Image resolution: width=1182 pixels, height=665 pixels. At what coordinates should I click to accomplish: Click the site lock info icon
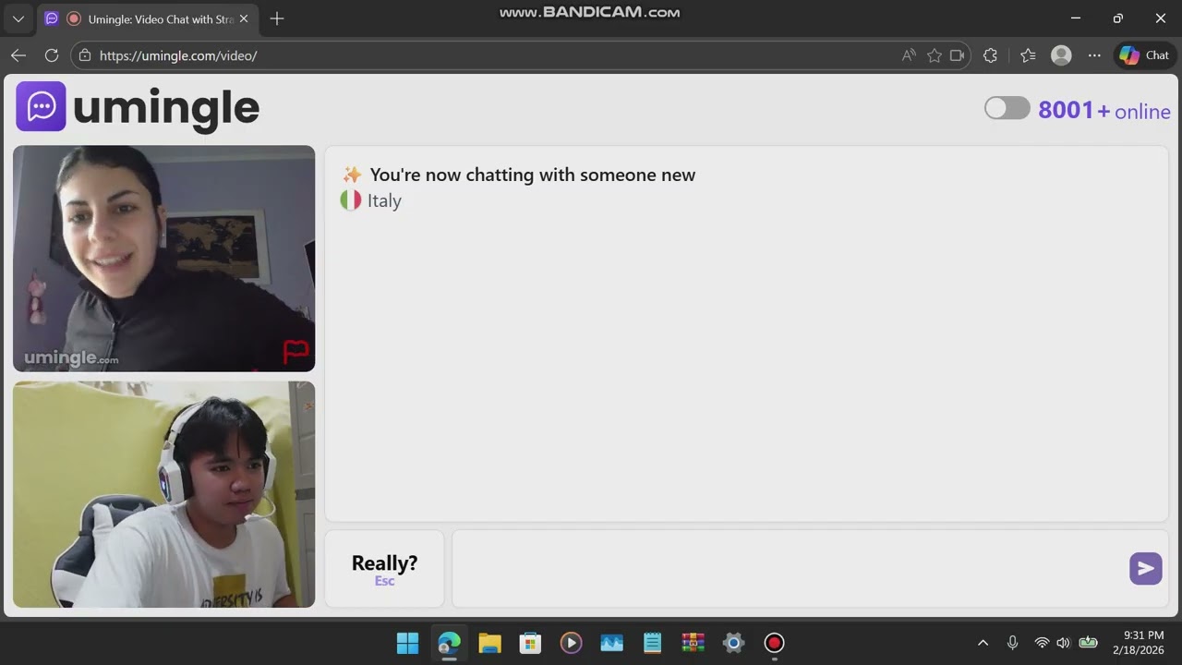click(x=85, y=55)
